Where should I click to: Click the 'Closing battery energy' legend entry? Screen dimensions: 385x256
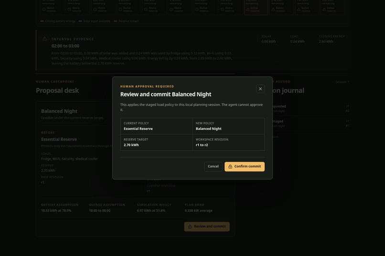click(x=58, y=21)
